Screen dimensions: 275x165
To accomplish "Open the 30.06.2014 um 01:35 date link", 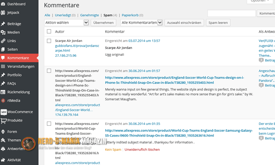I will coord(144,124).
